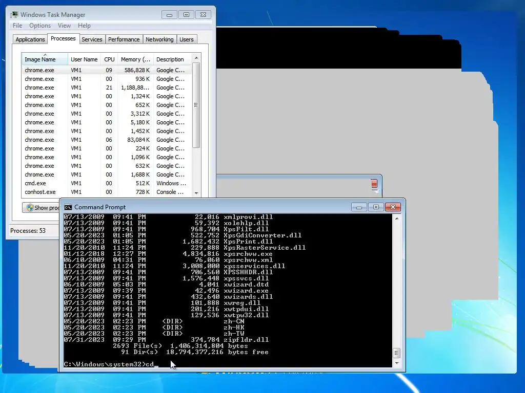525x393 pixels.
Task: Click the Command Prompt window title text
Action: pyautogui.click(x=100, y=207)
